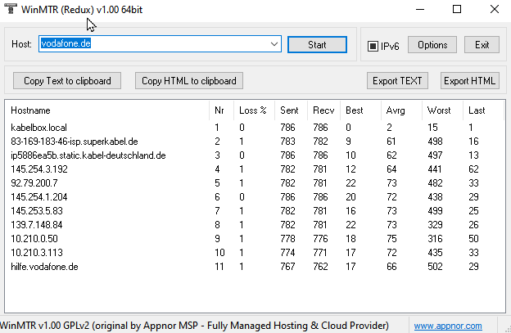
Task: Click the Export HTML button
Action: click(469, 81)
